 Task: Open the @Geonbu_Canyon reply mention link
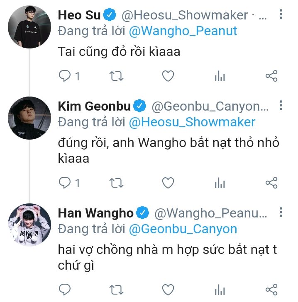[183, 229]
